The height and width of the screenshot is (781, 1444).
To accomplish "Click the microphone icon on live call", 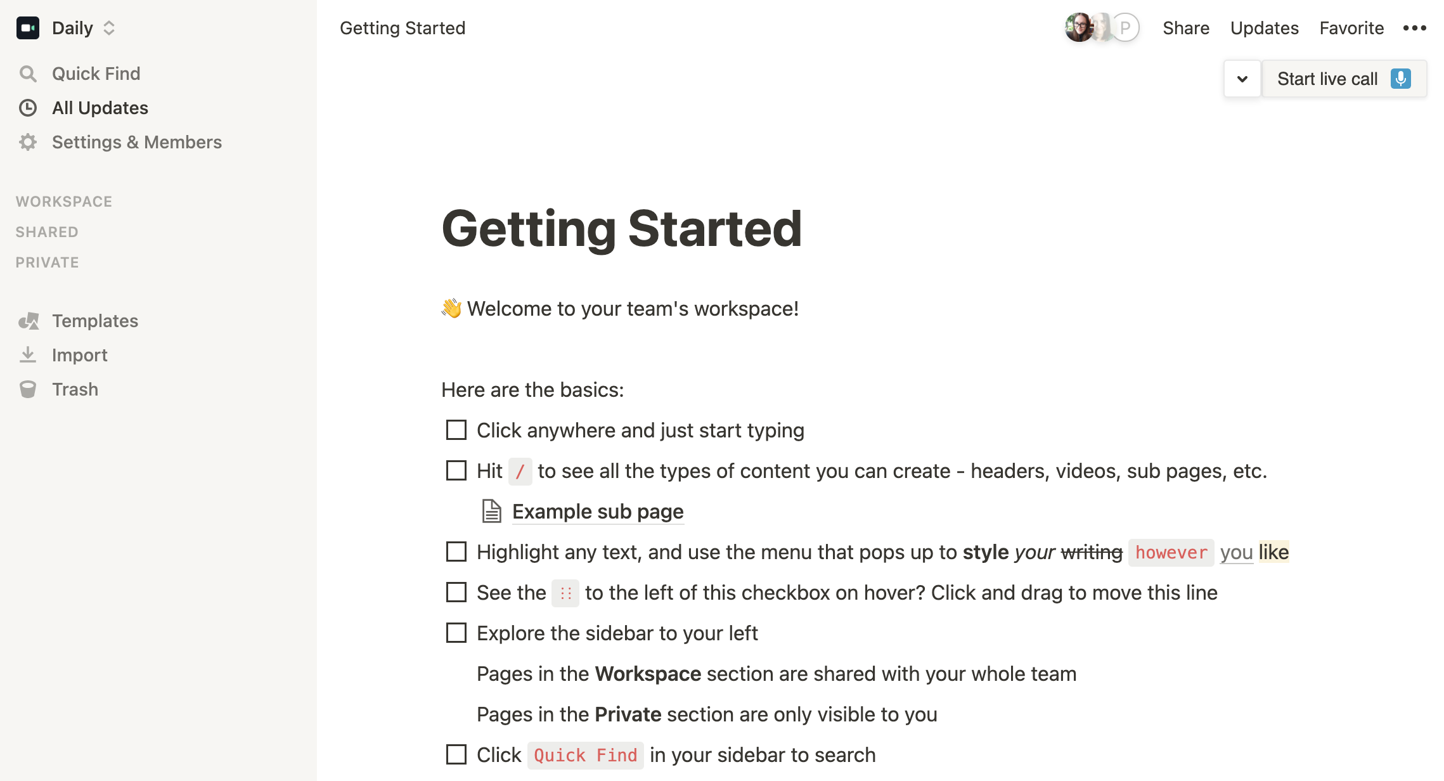I will click(1400, 79).
